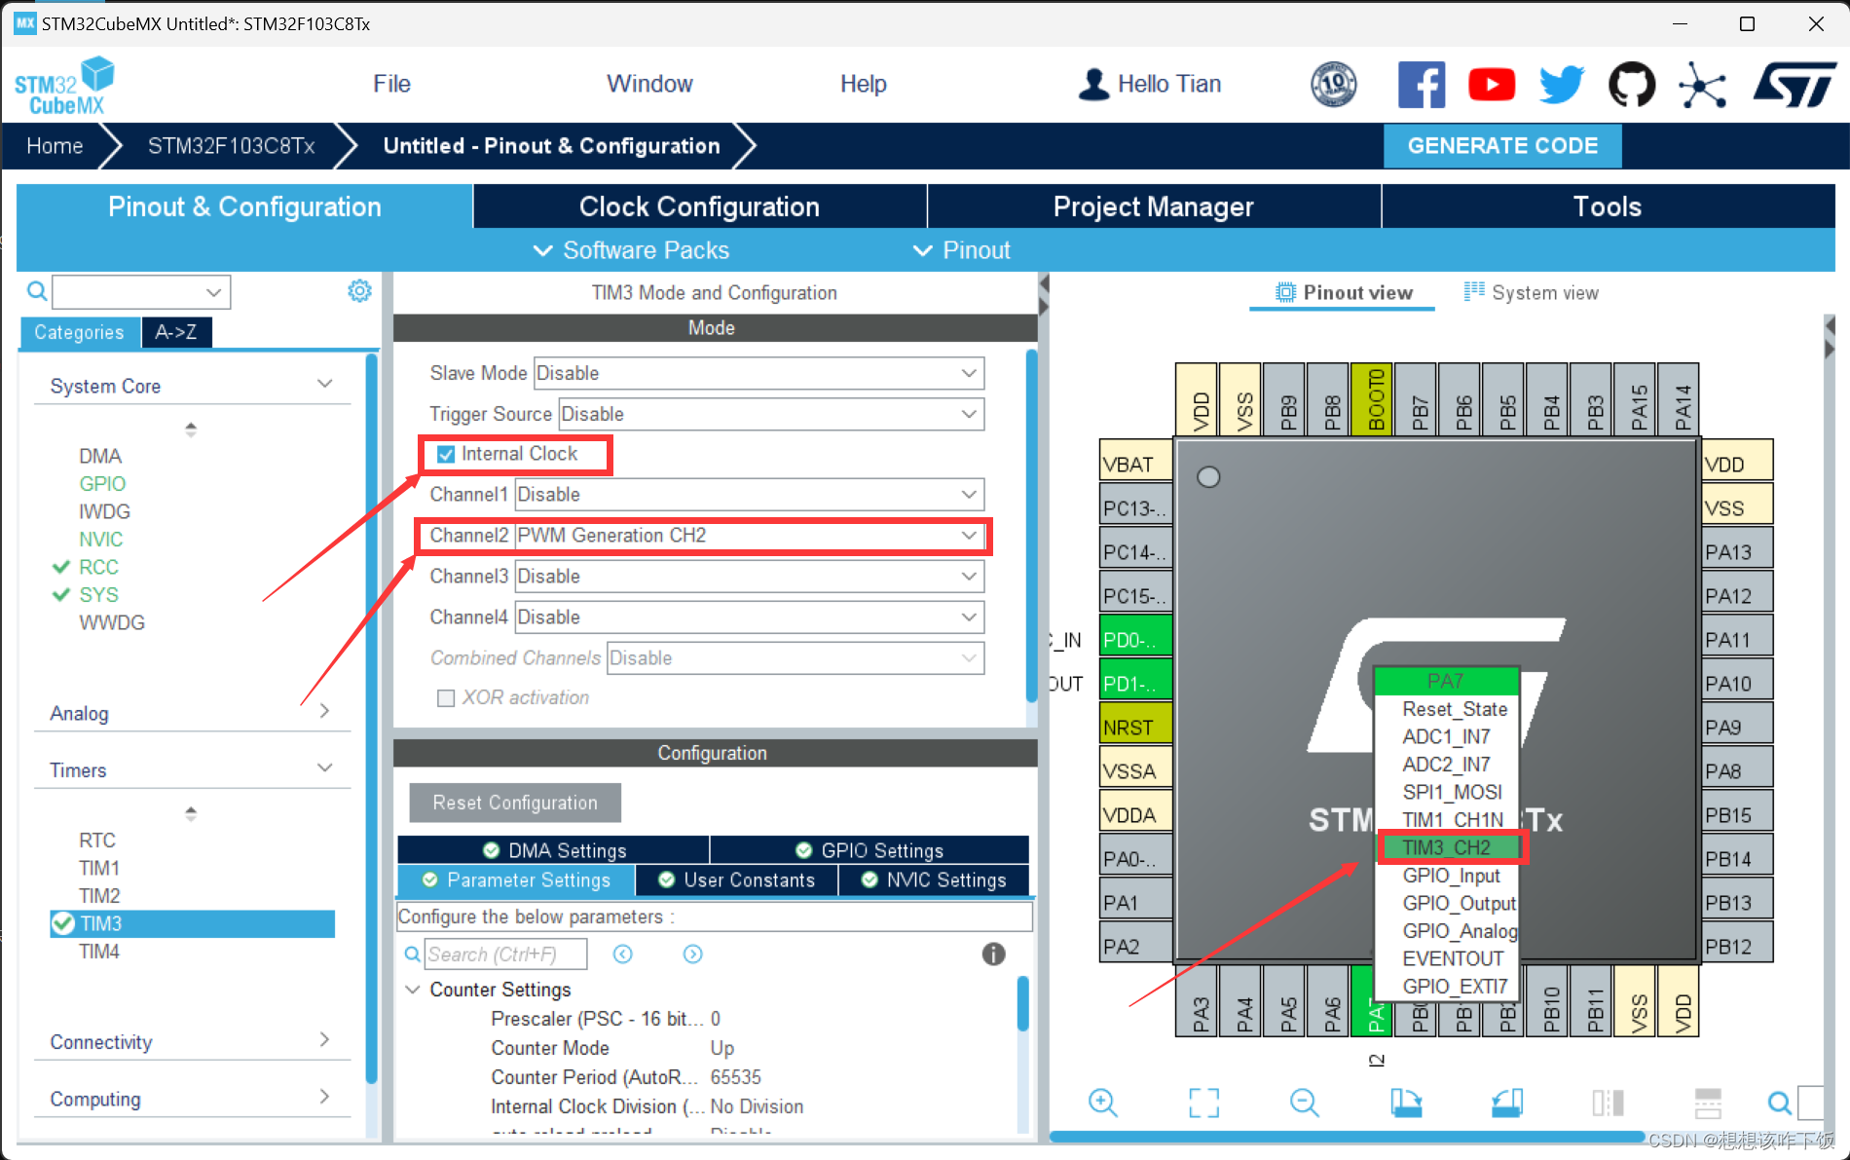Click the PA9 pin on the chip
Screen dimensions: 1850x1160
click(x=1736, y=728)
